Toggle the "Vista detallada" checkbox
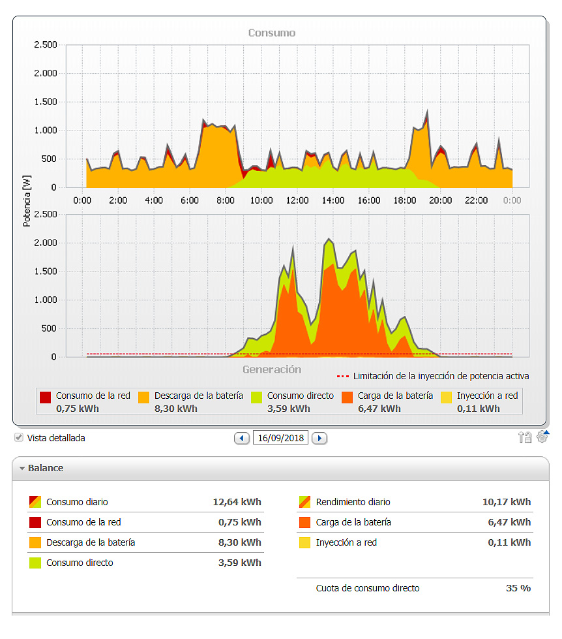562x639 pixels. [x=18, y=437]
